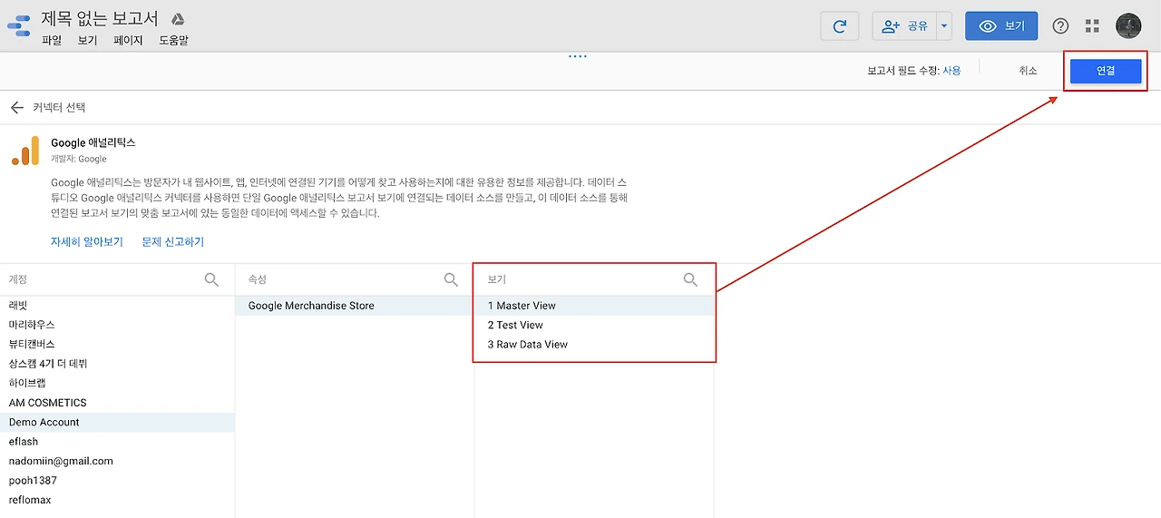Select the nadomiin@gmail.com account
The height and width of the screenshot is (518, 1161).
[117, 461]
